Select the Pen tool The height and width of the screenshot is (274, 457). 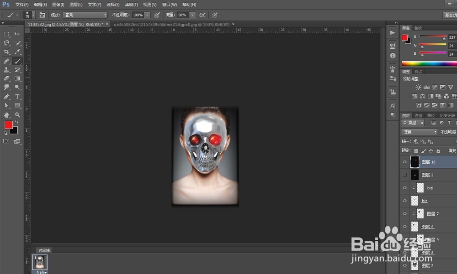click(x=6, y=97)
